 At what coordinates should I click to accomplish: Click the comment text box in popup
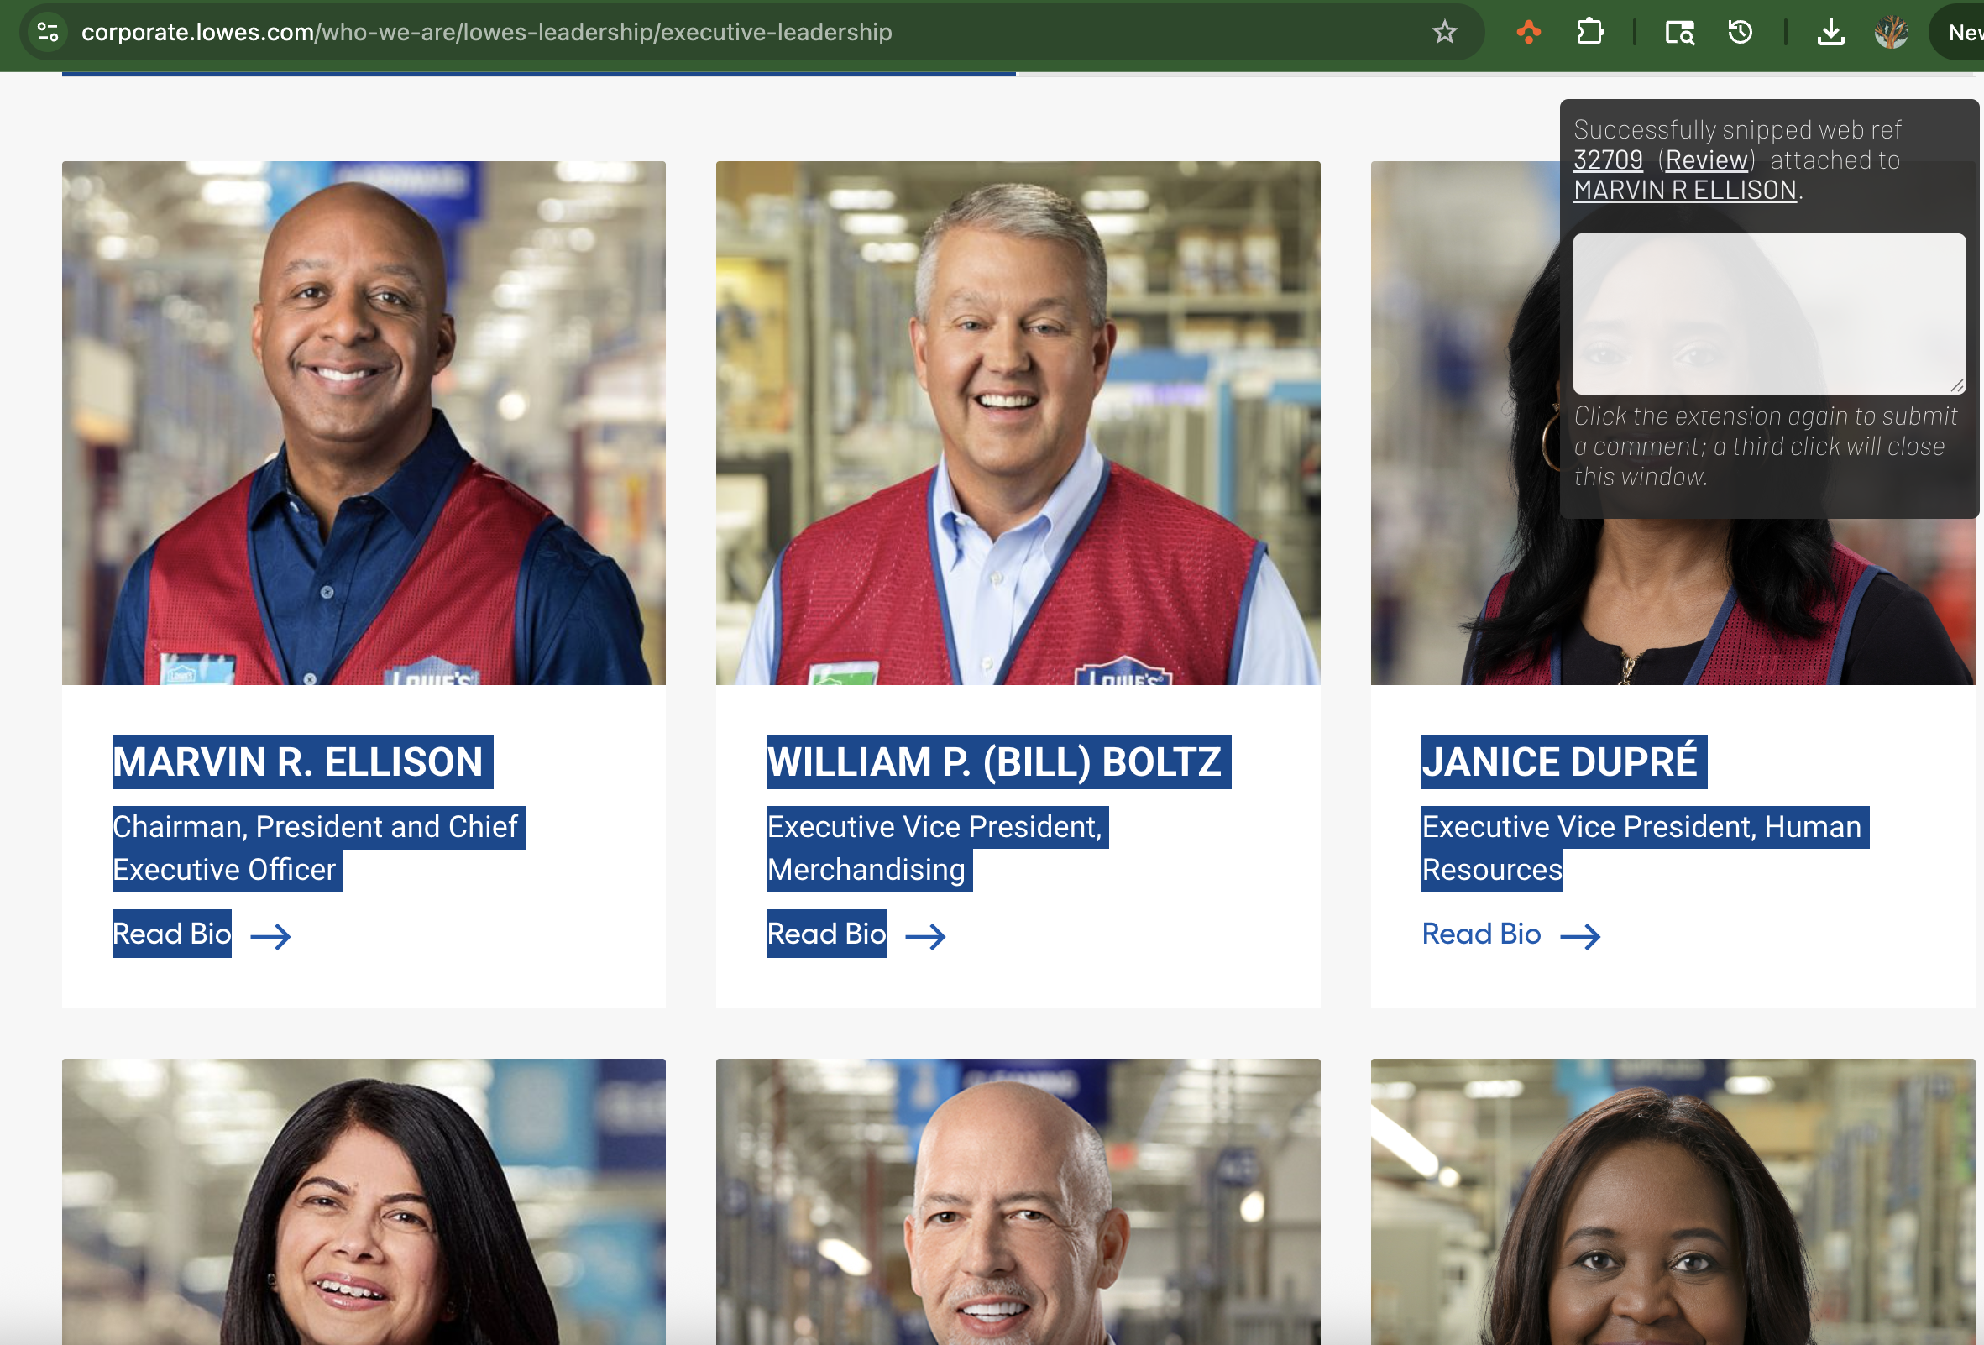click(1769, 313)
